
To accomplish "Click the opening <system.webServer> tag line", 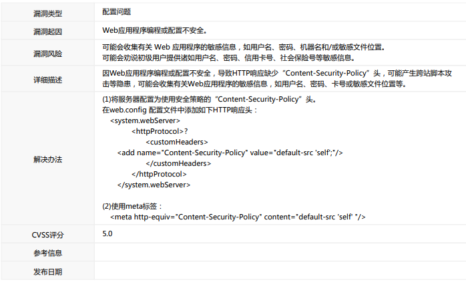I will (x=145, y=120).
